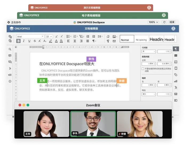Click the font color icon
Viewport: 187px width, 146px height.
[56, 41]
